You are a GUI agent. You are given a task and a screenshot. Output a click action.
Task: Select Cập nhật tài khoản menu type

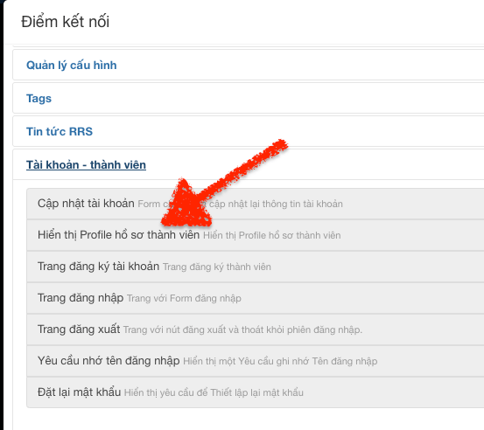point(256,204)
